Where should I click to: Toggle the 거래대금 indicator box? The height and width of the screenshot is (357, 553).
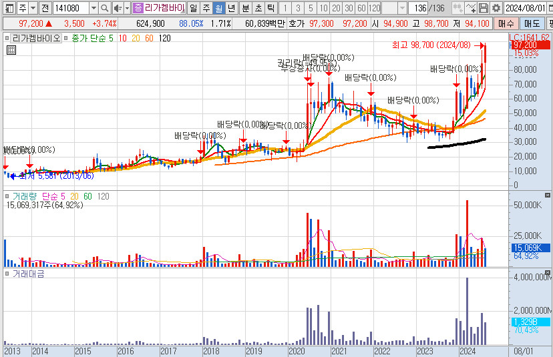click(7, 274)
